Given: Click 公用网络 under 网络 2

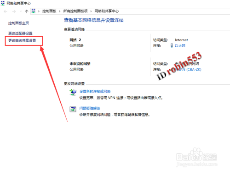Looking at the screenshot, I should (x=76, y=46).
